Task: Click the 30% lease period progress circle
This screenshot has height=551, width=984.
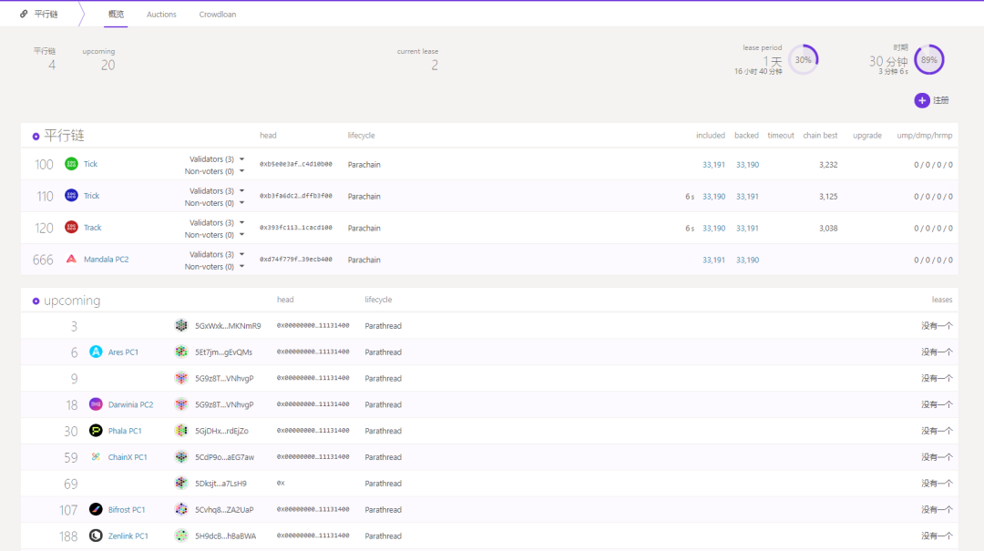Action: tap(804, 59)
